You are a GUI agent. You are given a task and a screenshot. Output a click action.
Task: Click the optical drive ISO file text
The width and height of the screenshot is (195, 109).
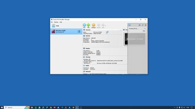pos(110,61)
